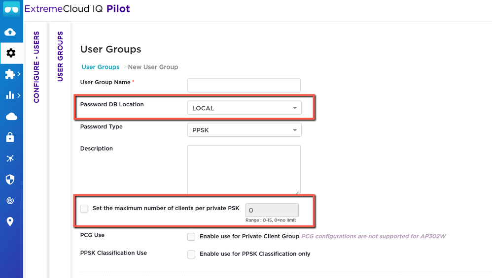Viewport: 492px width, 278px height.
Task: Select the vertical User Groups tab
Action: [60, 57]
